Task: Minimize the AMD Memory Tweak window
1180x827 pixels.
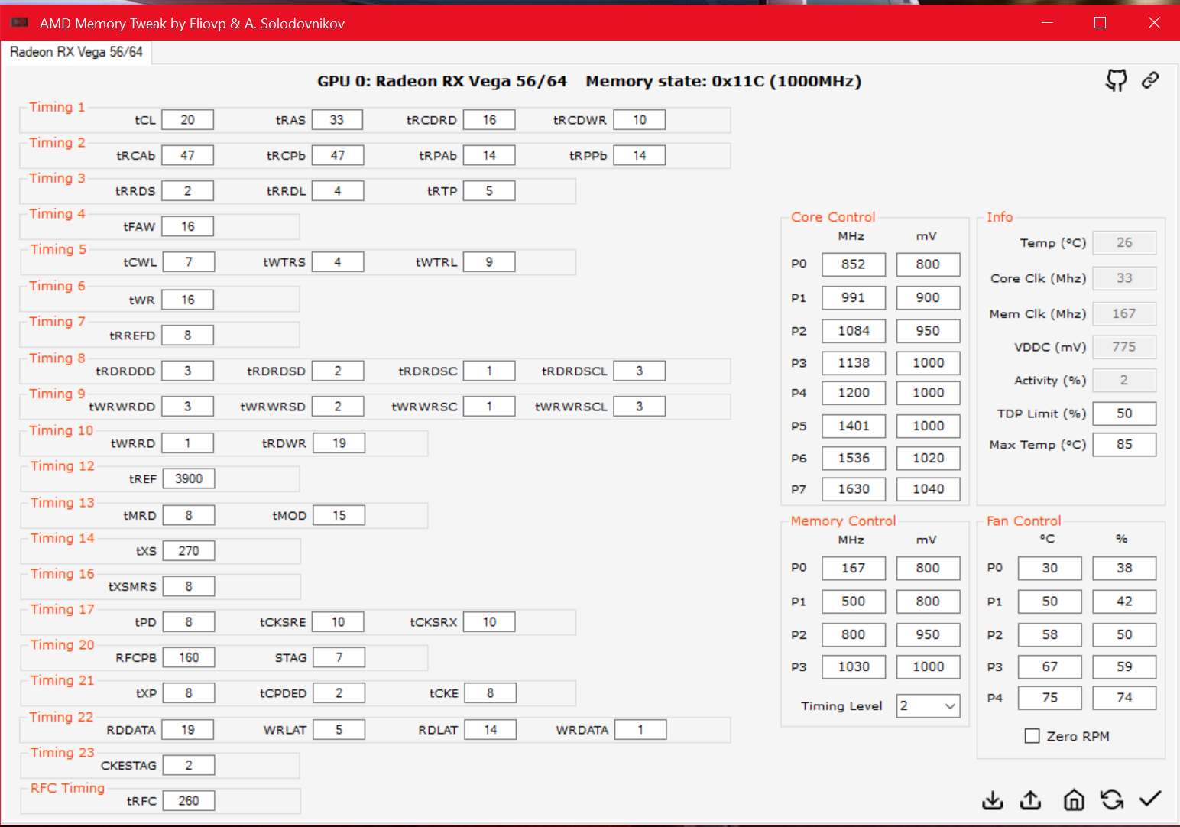Action: [1048, 23]
